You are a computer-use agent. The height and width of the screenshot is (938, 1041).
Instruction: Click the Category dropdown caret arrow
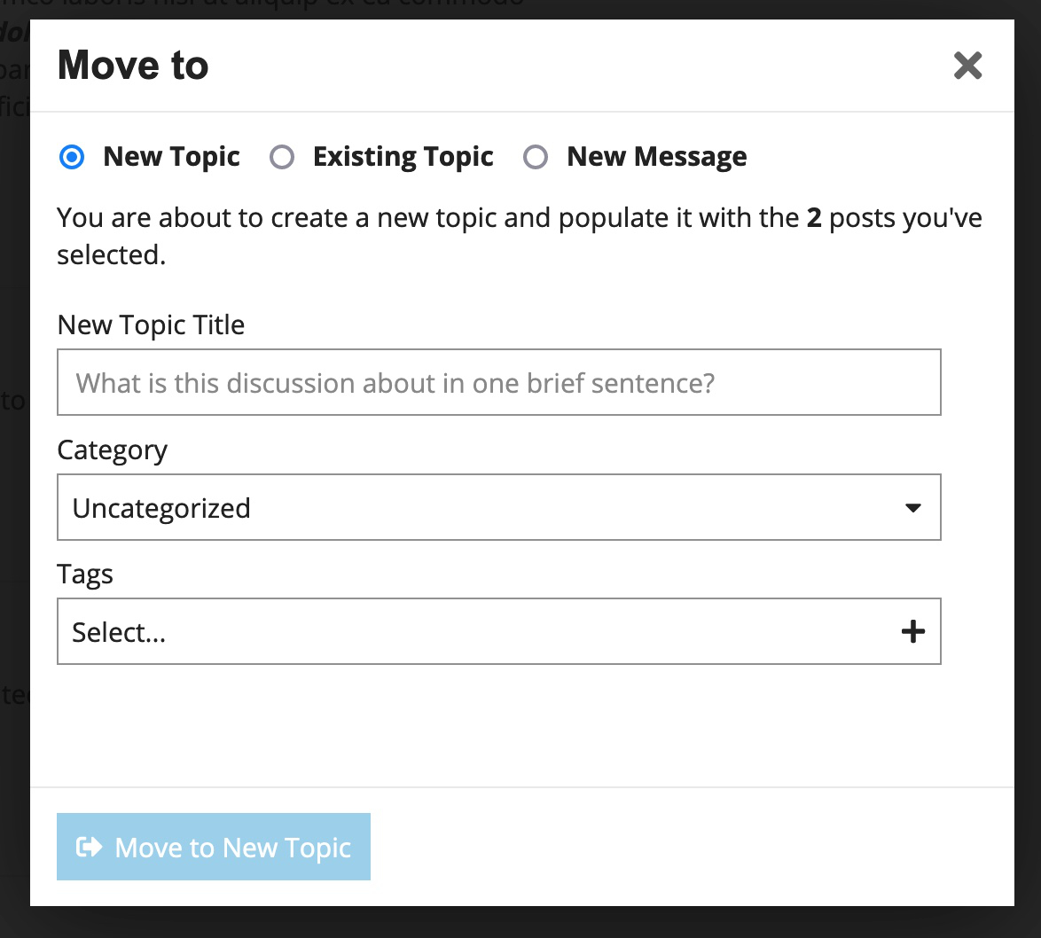pos(912,508)
